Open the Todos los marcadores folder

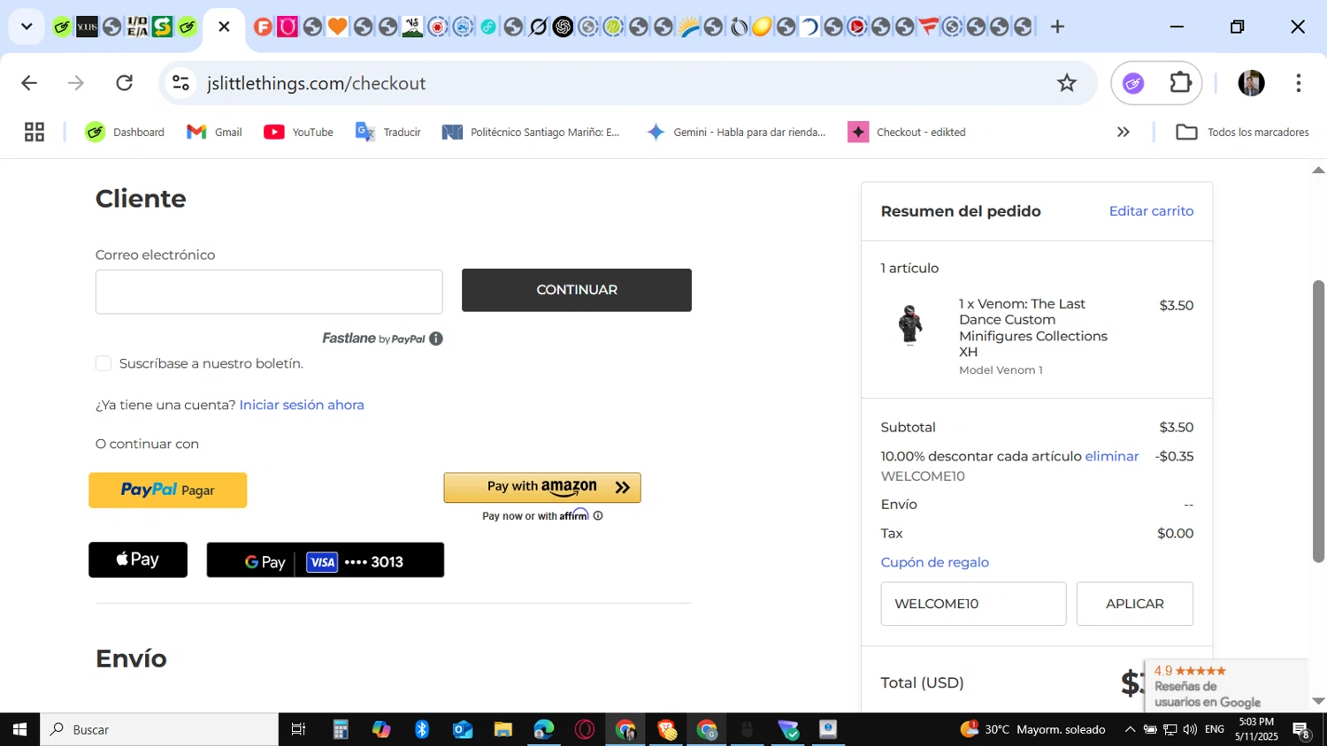1242,132
